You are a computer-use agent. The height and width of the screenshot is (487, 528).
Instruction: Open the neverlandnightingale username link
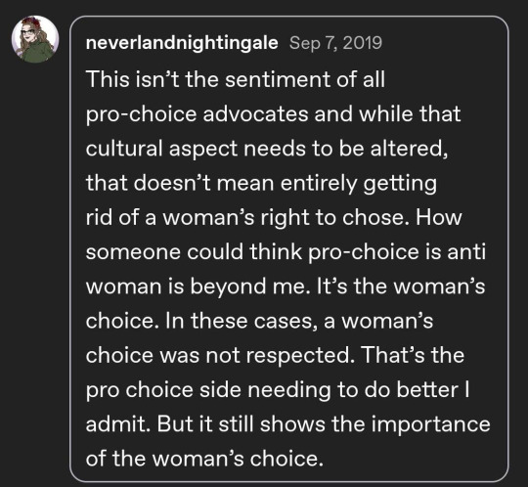pos(182,43)
